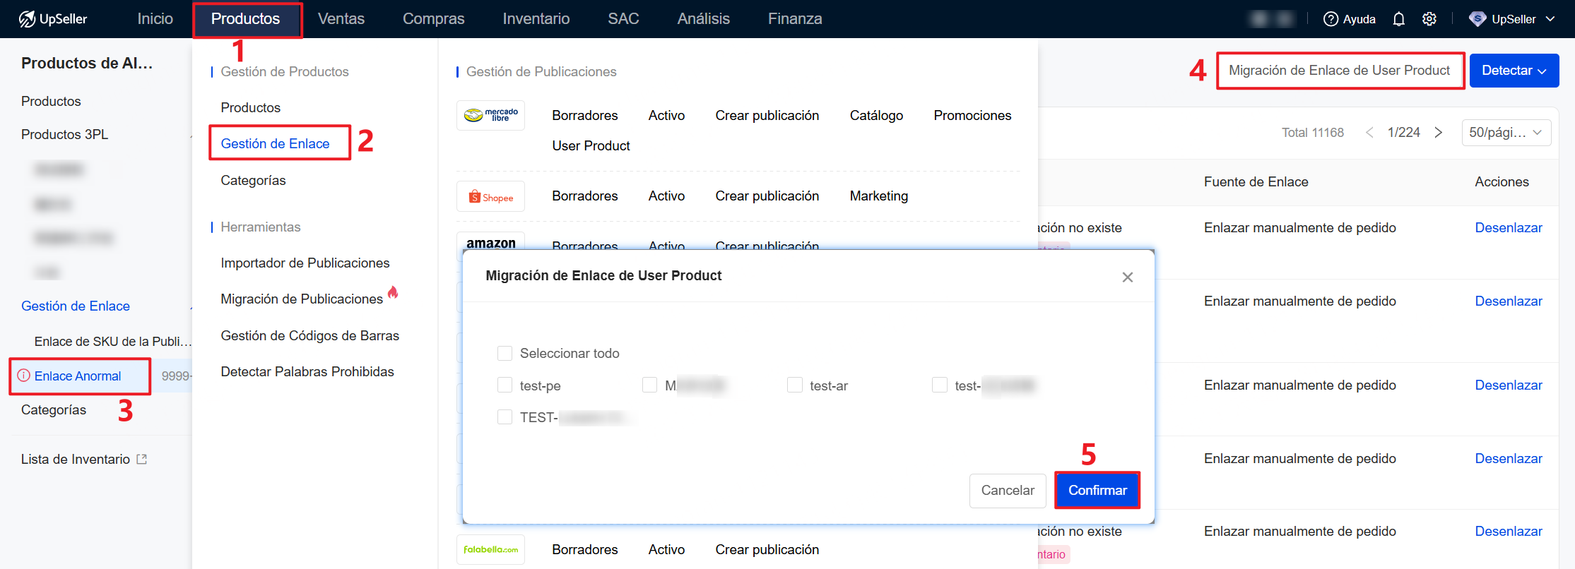Check the test-ar store checkbox

(795, 385)
